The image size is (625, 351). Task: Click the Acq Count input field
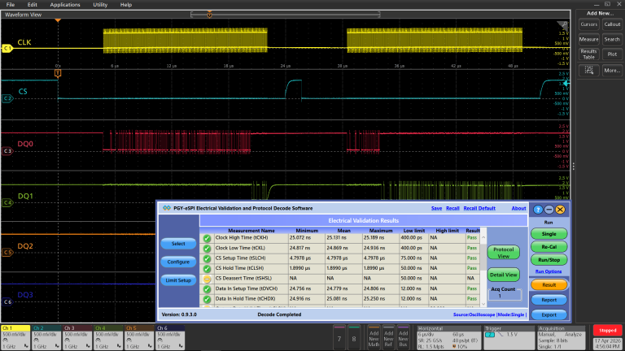click(x=505, y=296)
